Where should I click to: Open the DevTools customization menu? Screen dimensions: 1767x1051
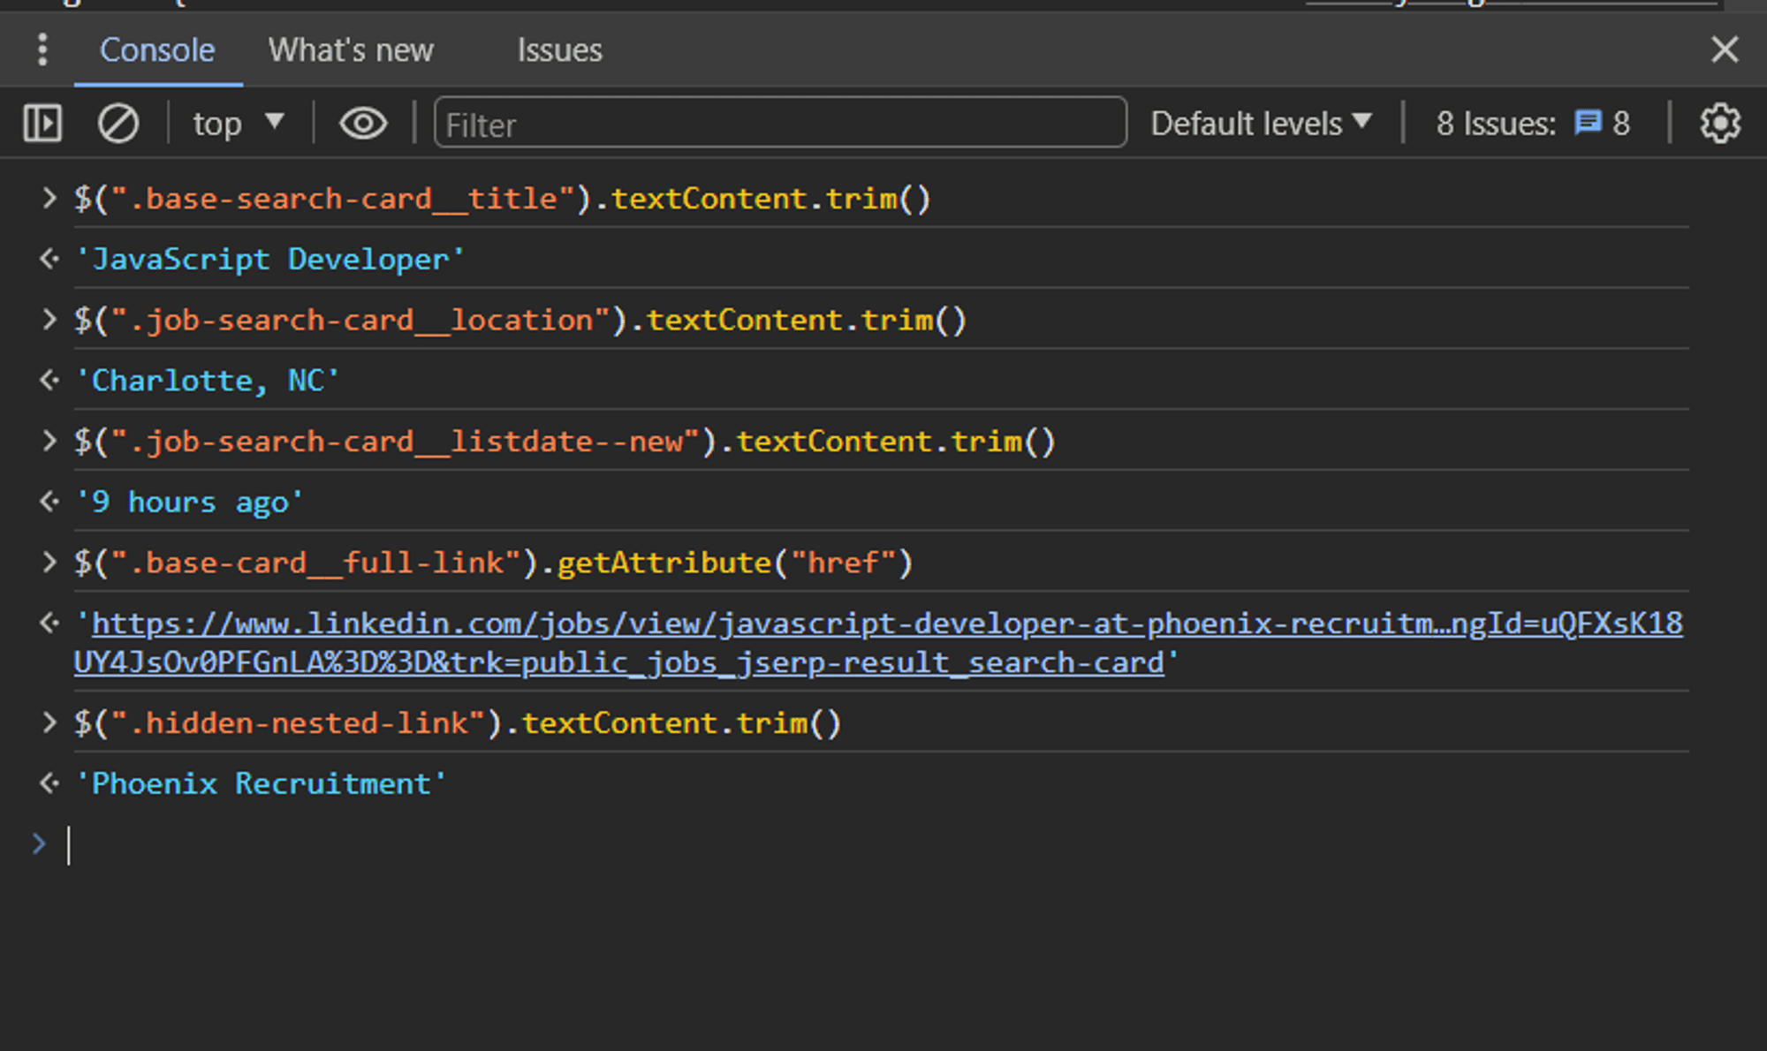pyautogui.click(x=42, y=50)
